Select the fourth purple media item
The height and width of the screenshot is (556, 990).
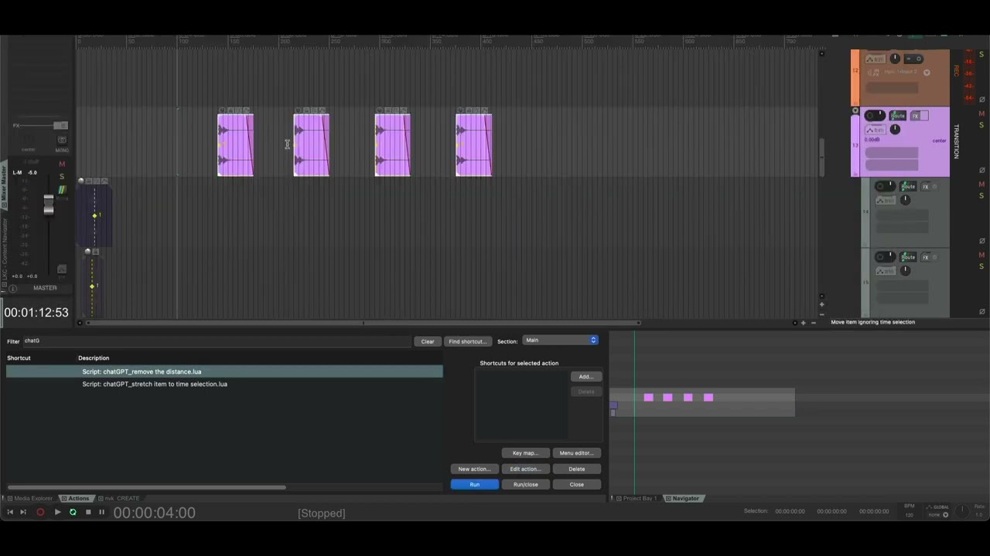tap(474, 145)
